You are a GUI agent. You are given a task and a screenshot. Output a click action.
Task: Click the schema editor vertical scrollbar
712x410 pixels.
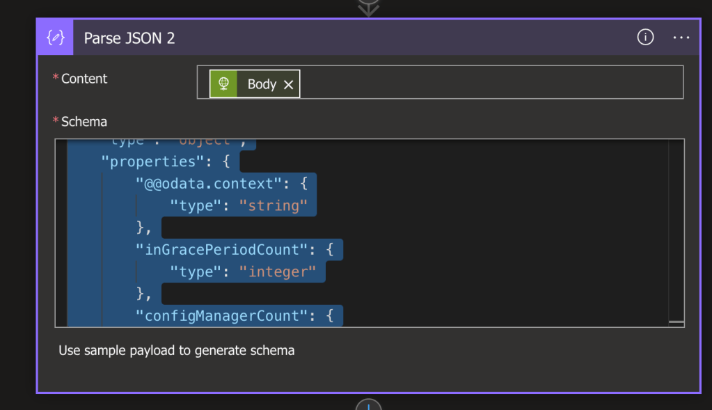(x=675, y=230)
